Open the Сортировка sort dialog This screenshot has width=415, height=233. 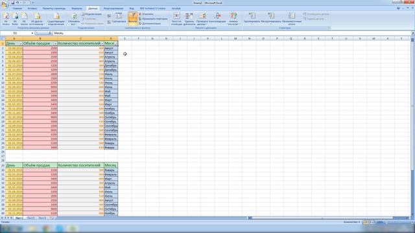pos(119,19)
